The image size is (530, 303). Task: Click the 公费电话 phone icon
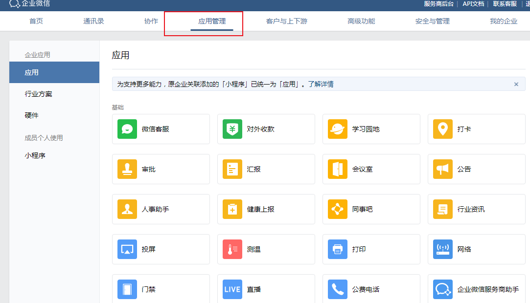pos(337,289)
